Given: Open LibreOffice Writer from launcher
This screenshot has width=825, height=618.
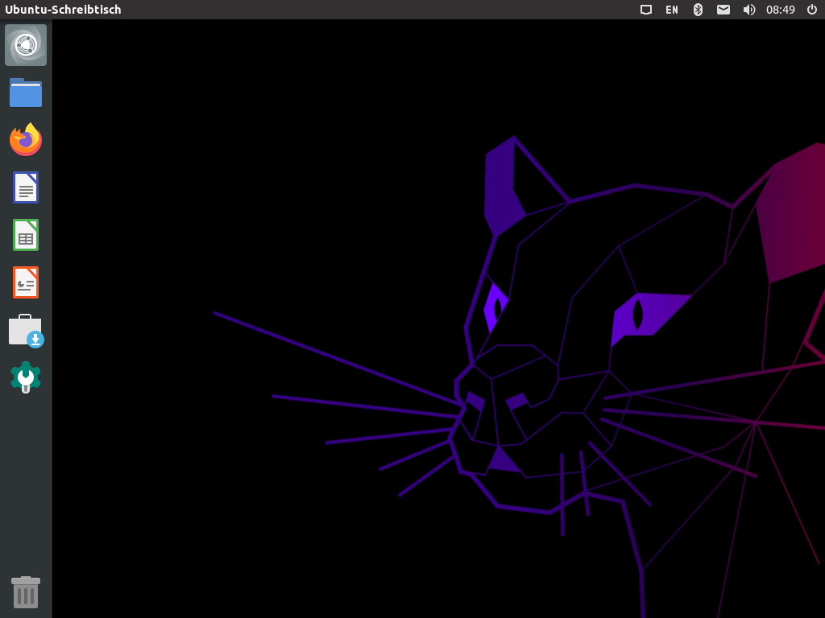Looking at the screenshot, I should 26,187.
